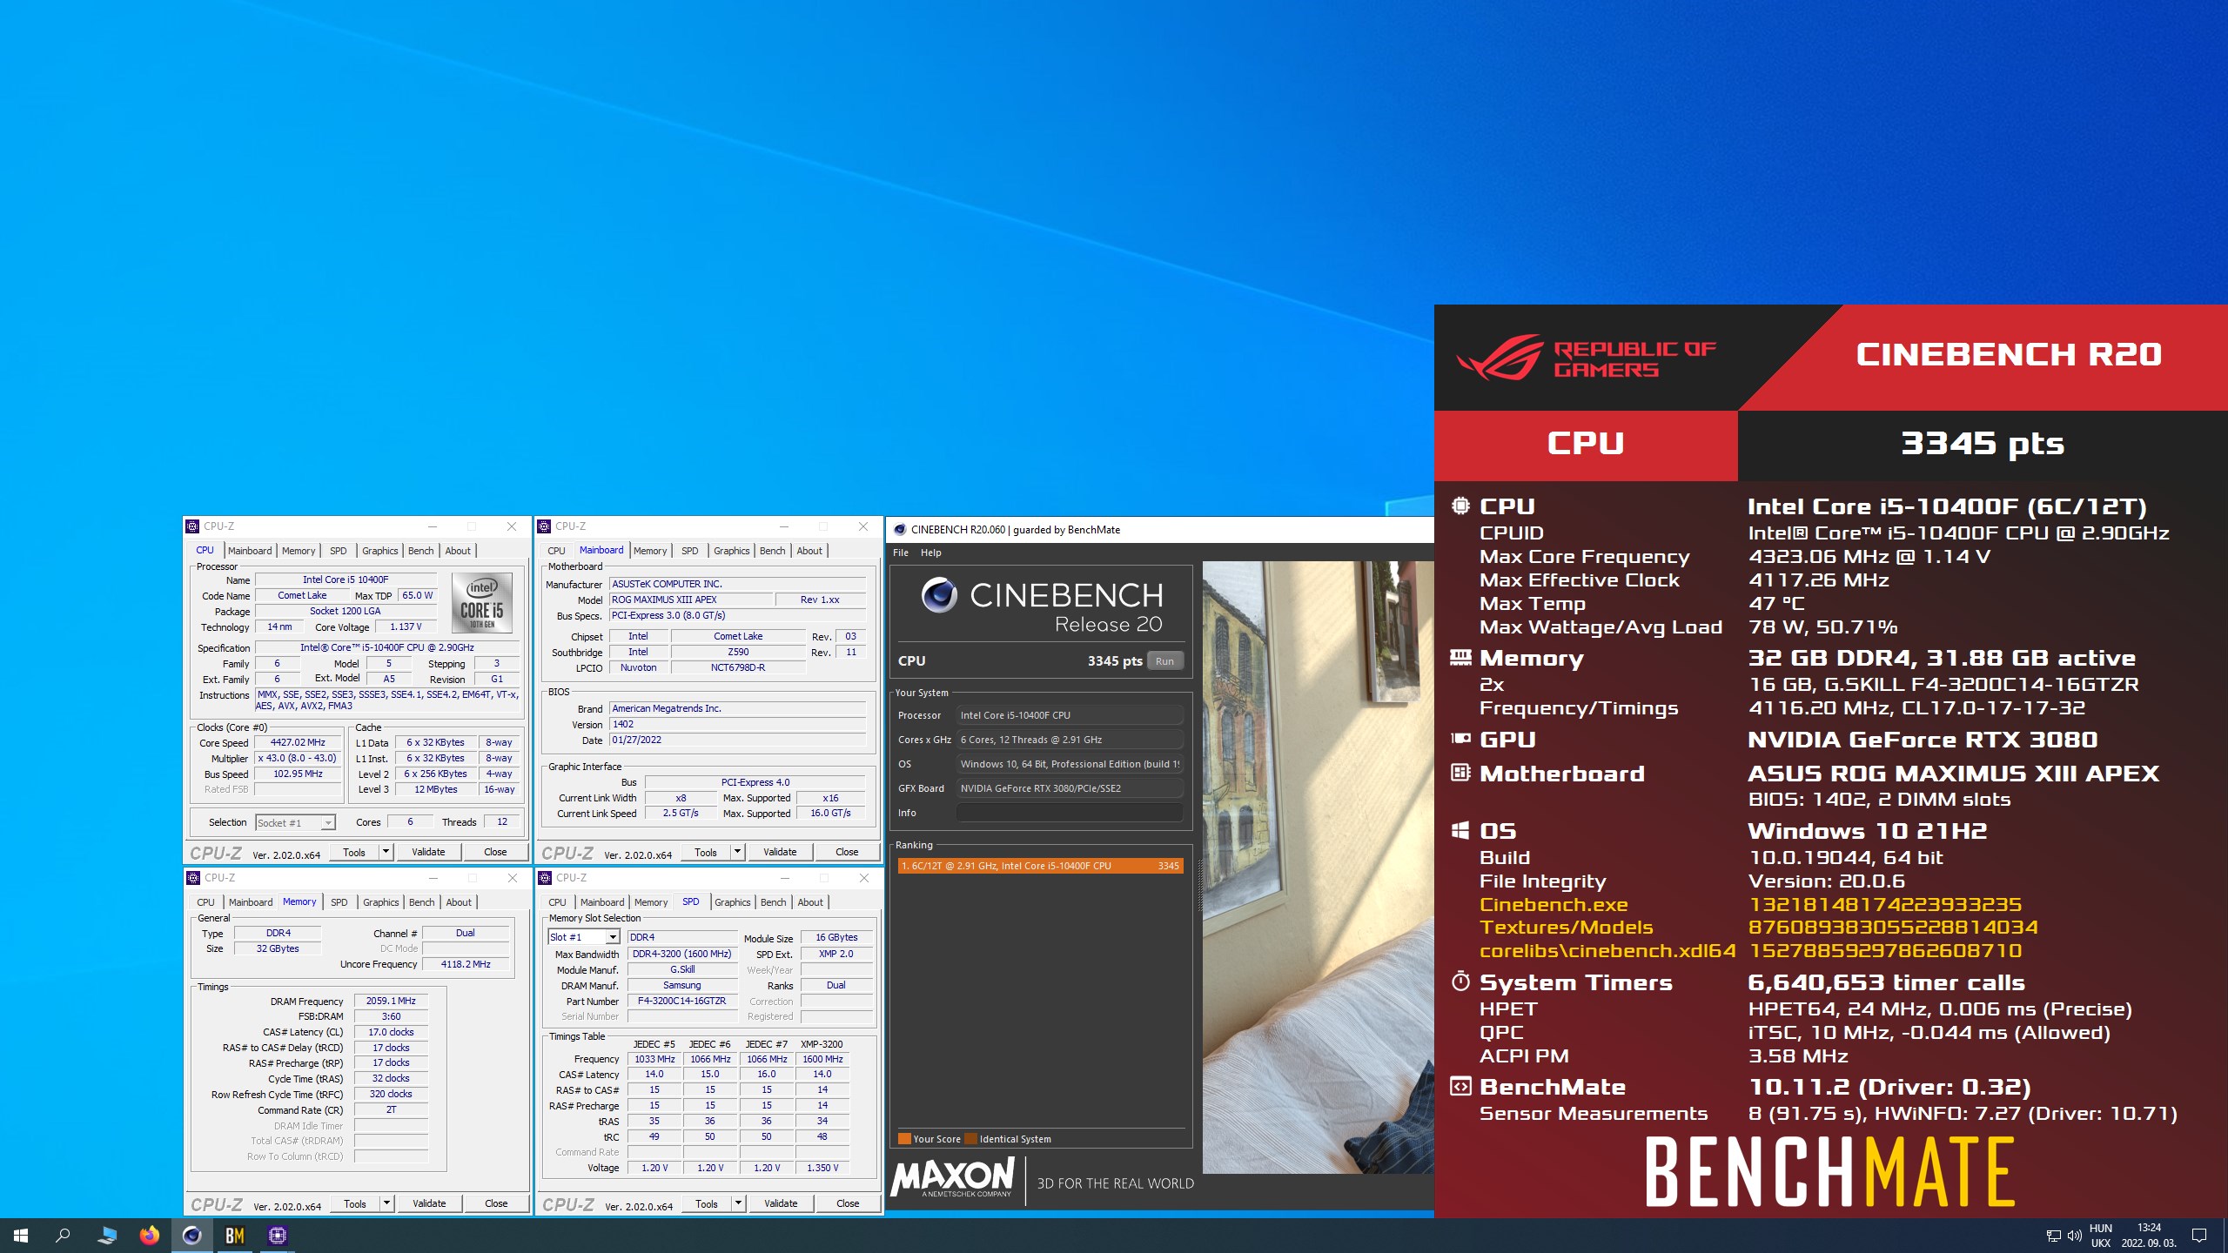Open BenchMate taskbar icon
The height and width of the screenshot is (1253, 2228).
(235, 1235)
